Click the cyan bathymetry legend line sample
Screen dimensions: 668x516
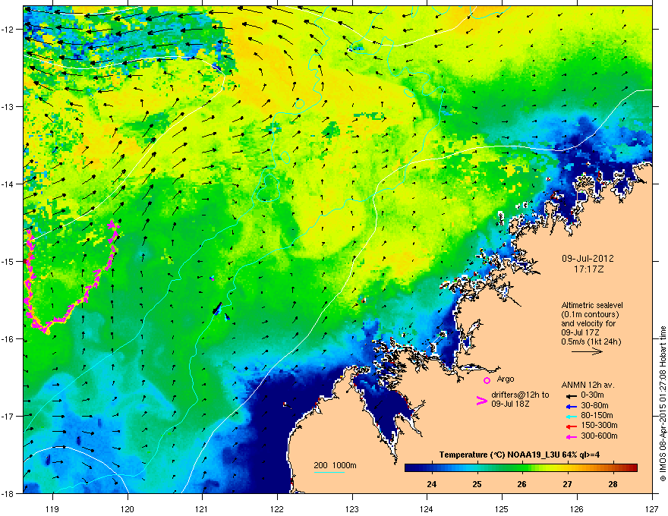click(x=329, y=472)
